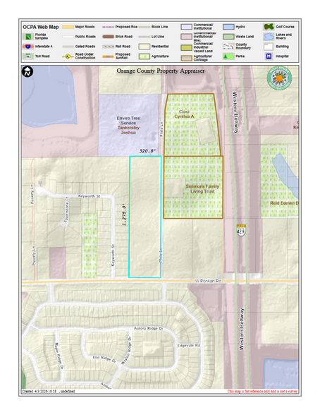
Task: Click the Aurora Ridge Dr street label
Action: click(x=149, y=328)
